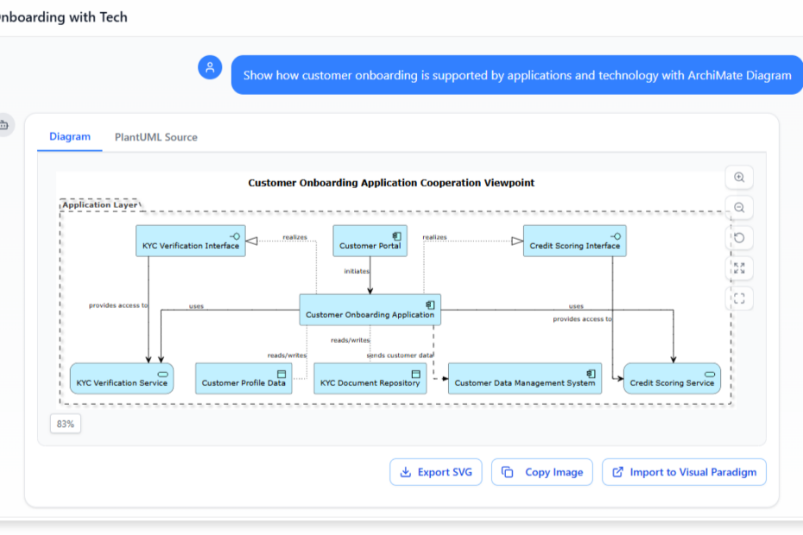Viewport: 803px width, 535px height.
Task: Select the Credit Scoring Service node
Action: coord(672,379)
